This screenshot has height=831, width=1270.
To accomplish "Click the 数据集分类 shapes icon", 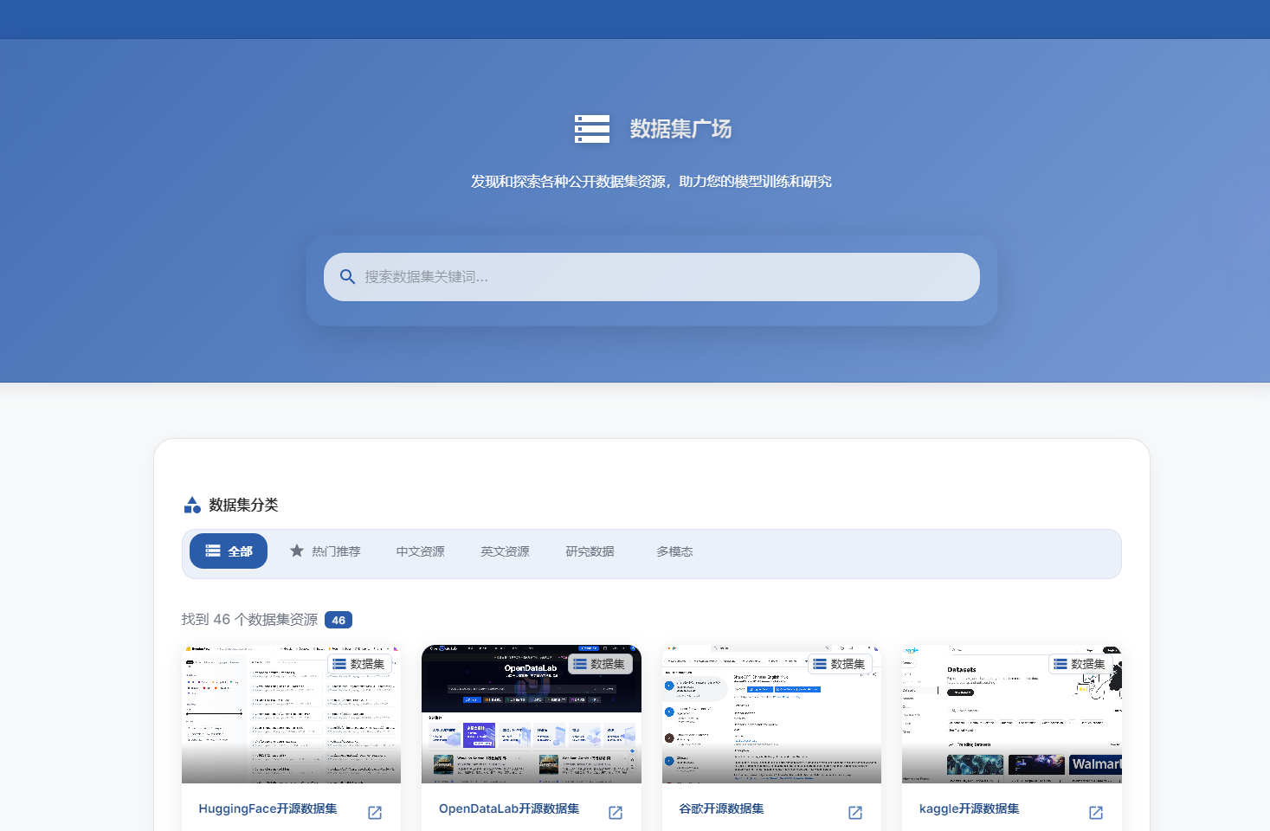I will click(x=192, y=505).
